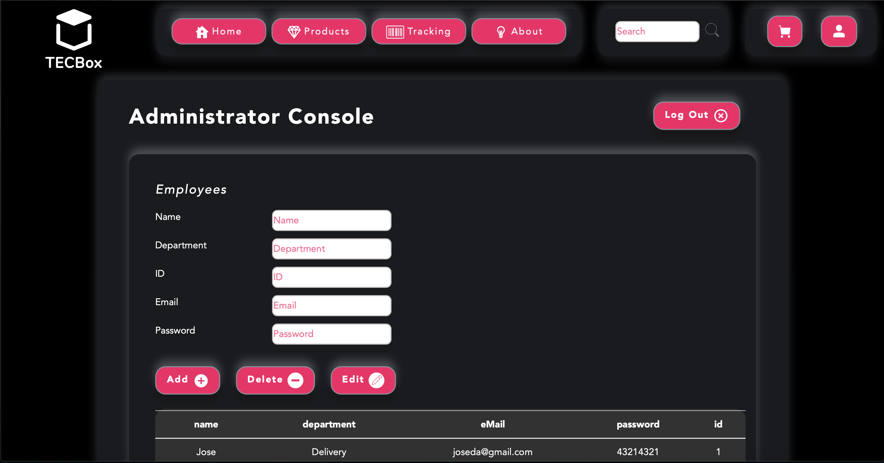Click the Log Out X icon
This screenshot has height=463, width=884.
(721, 116)
